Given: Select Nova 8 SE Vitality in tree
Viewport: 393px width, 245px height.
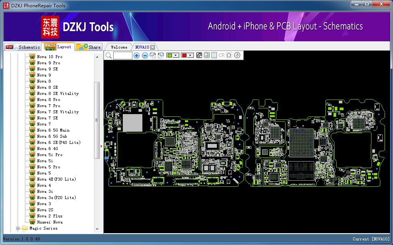Looking at the screenshot, I should (x=58, y=93).
